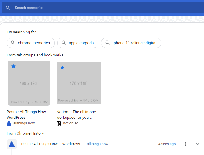Select the chrome memories suggestion chip
204x155 pixels.
click(x=31, y=43)
